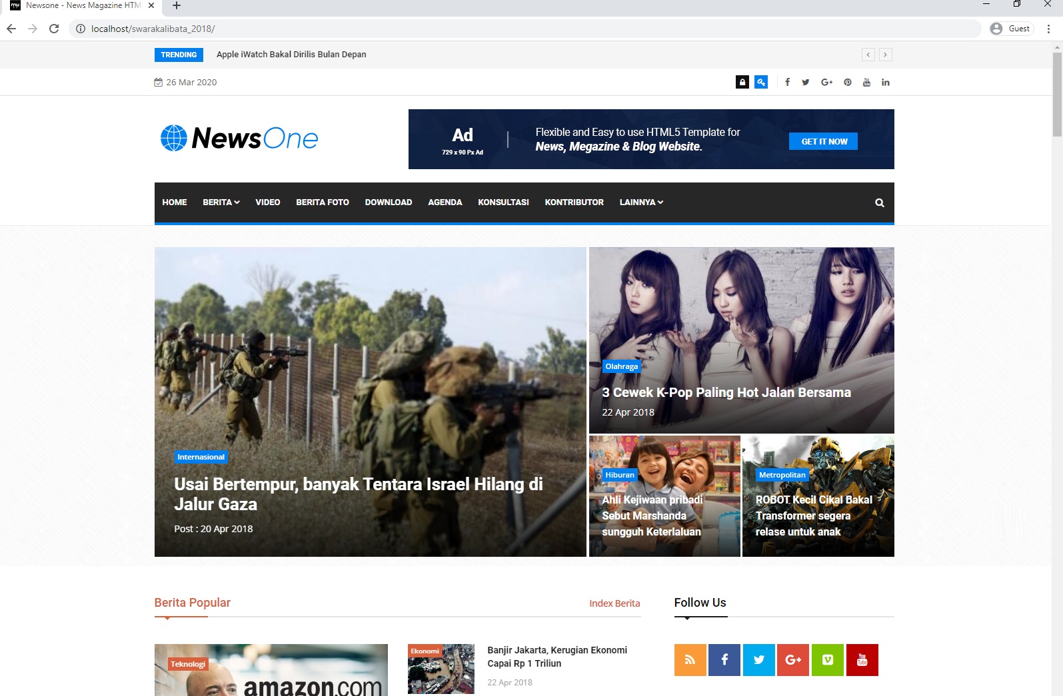
Task: Open BERITA FOTO menu item
Action: 323,202
